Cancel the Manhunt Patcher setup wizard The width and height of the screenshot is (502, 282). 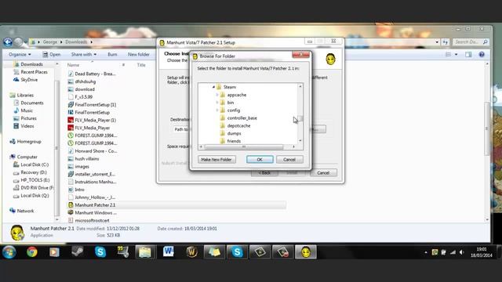(323, 172)
